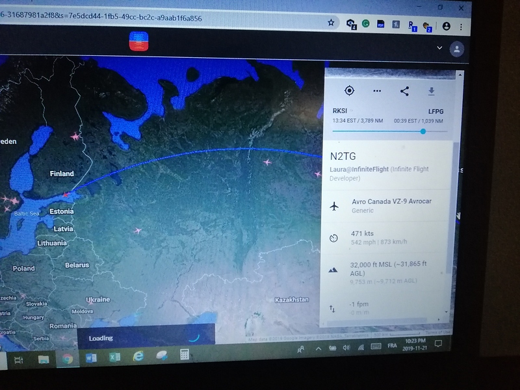Click the departure airport RKSI
This screenshot has width=520, height=390.
pyautogui.click(x=340, y=110)
